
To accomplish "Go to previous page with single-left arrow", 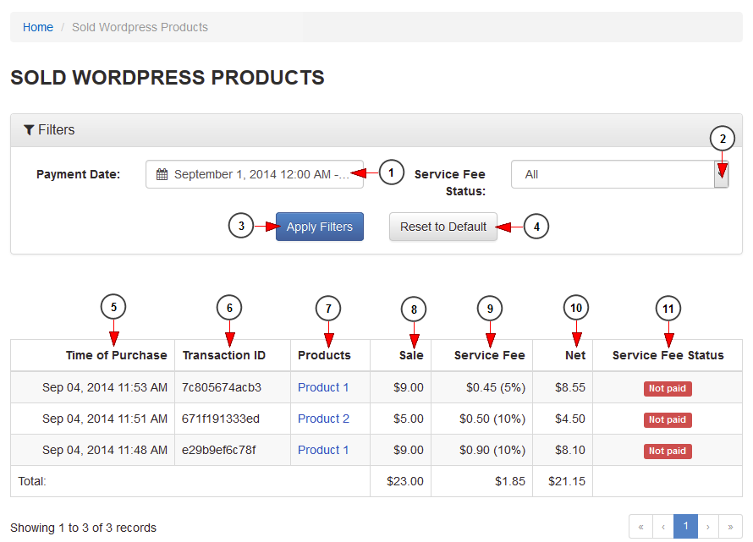I will pyautogui.click(x=663, y=527).
